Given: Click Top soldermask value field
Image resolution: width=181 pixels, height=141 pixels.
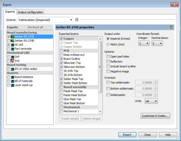Looking at the screenshot, I should pos(144,83).
